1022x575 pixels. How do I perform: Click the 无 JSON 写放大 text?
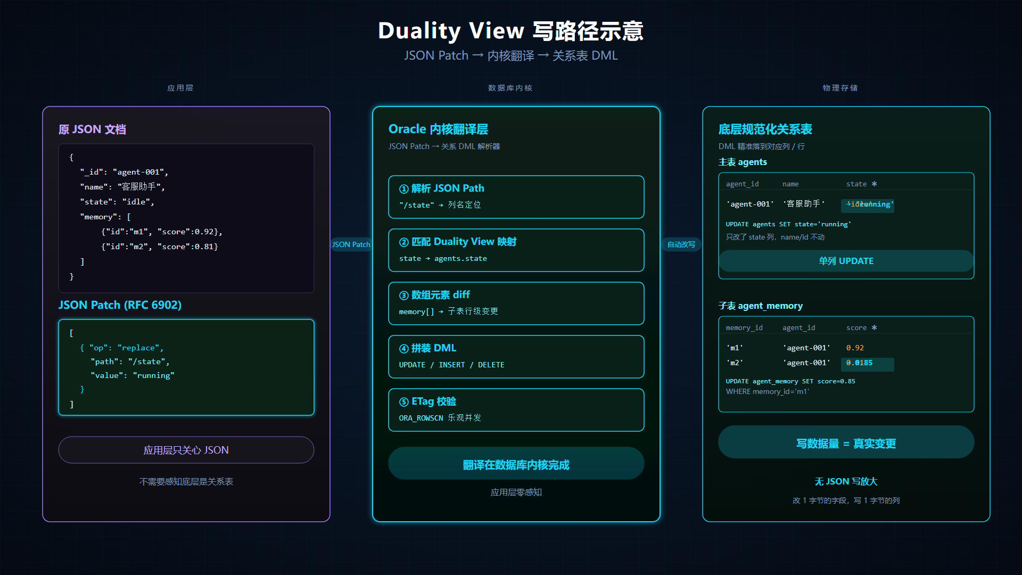[x=846, y=481]
